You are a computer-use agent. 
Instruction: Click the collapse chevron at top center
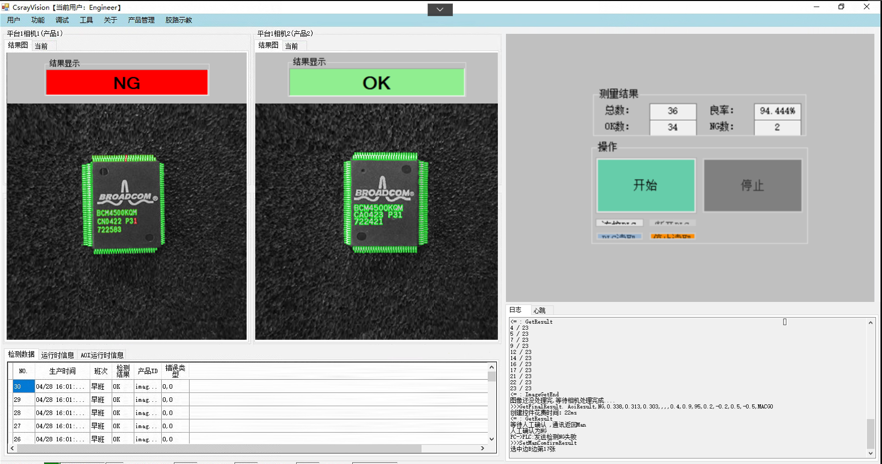440,10
